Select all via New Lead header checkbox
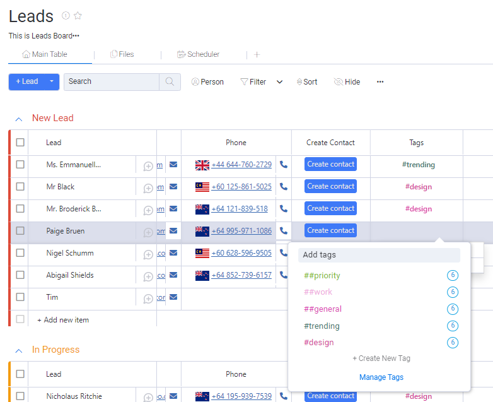The image size is (493, 402). (20, 143)
